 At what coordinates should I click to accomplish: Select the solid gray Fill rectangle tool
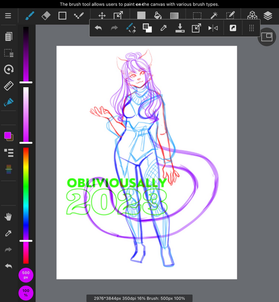[x=141, y=15]
